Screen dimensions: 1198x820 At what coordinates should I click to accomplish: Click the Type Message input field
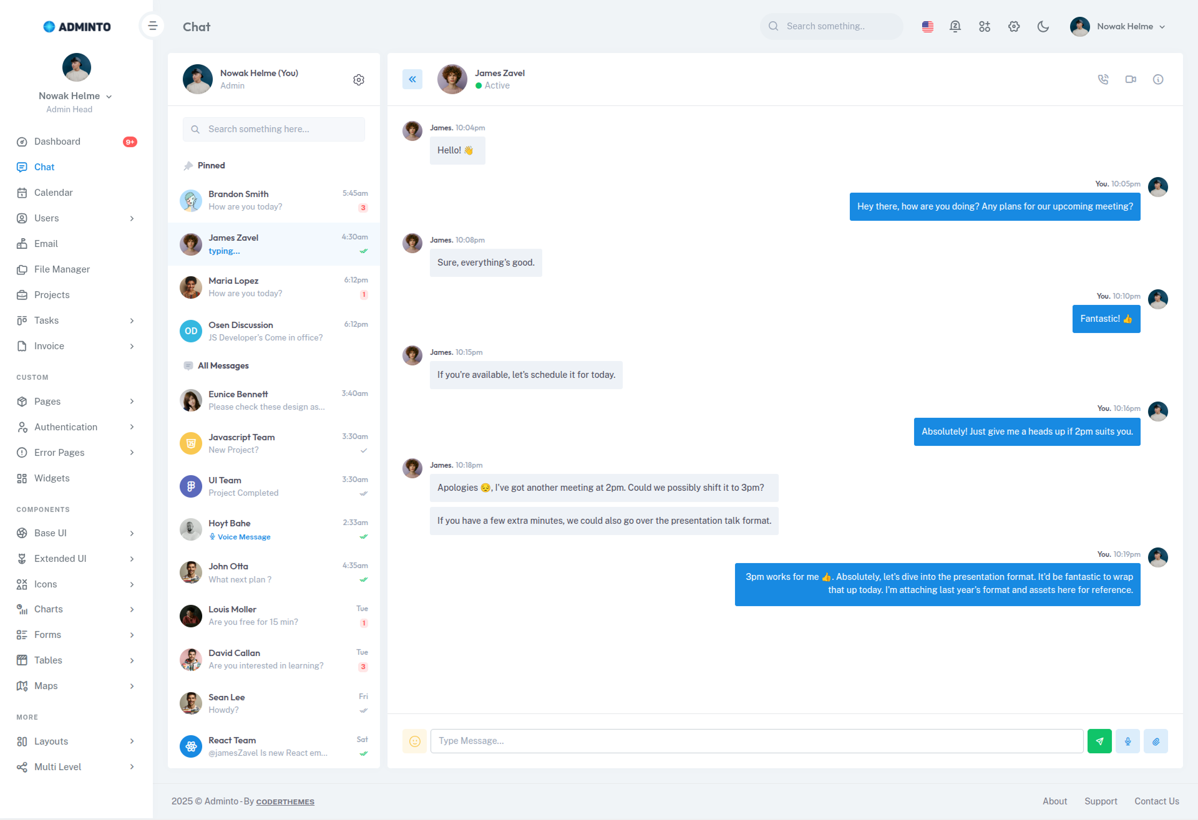757,741
